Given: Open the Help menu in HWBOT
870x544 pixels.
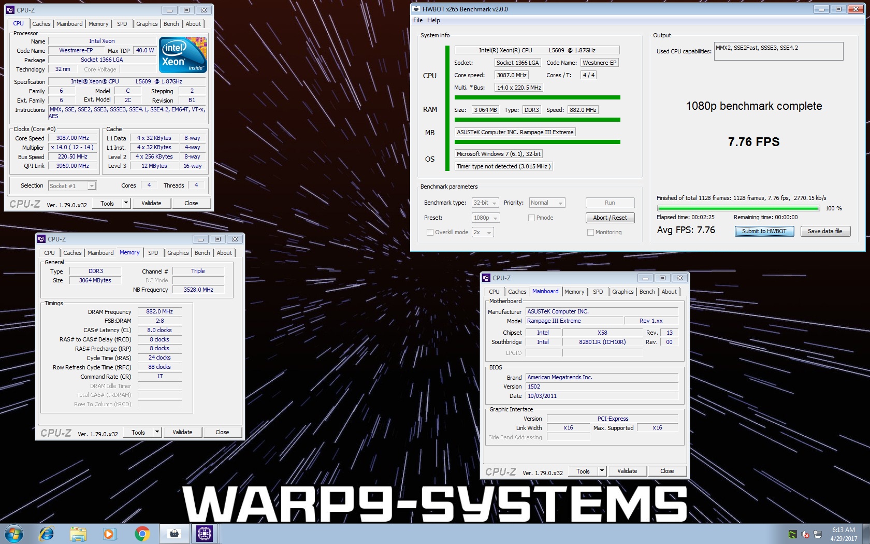Looking at the screenshot, I should click(x=433, y=20).
